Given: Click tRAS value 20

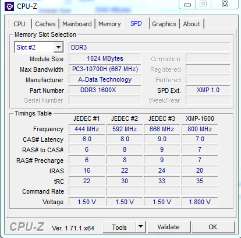Looking at the screenshot, I should pyautogui.click(x=200, y=170).
